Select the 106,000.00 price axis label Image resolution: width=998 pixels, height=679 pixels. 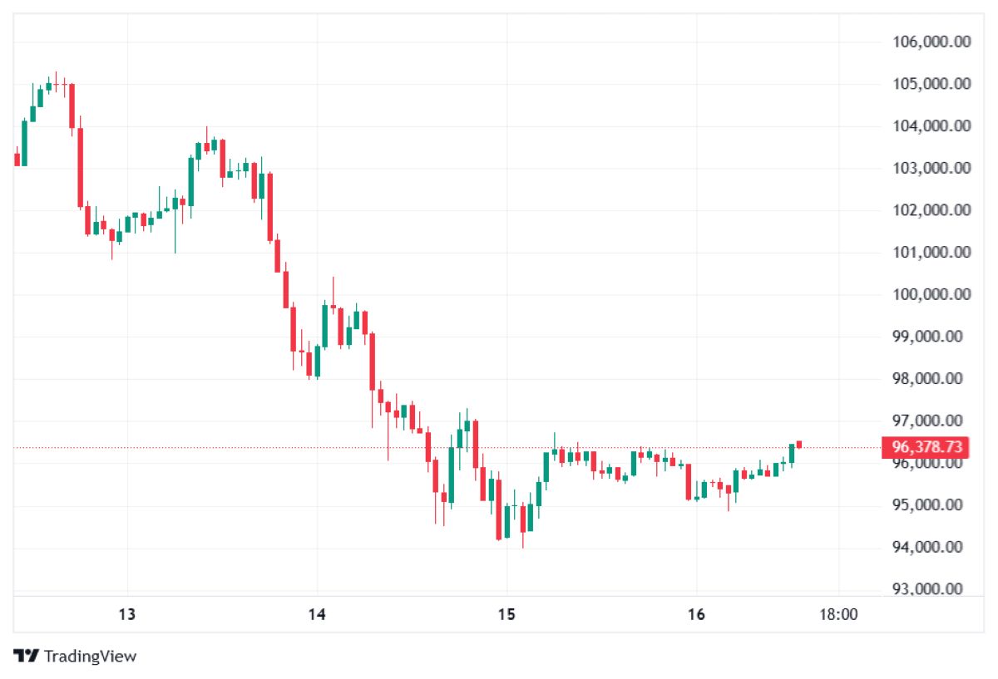[x=931, y=42]
